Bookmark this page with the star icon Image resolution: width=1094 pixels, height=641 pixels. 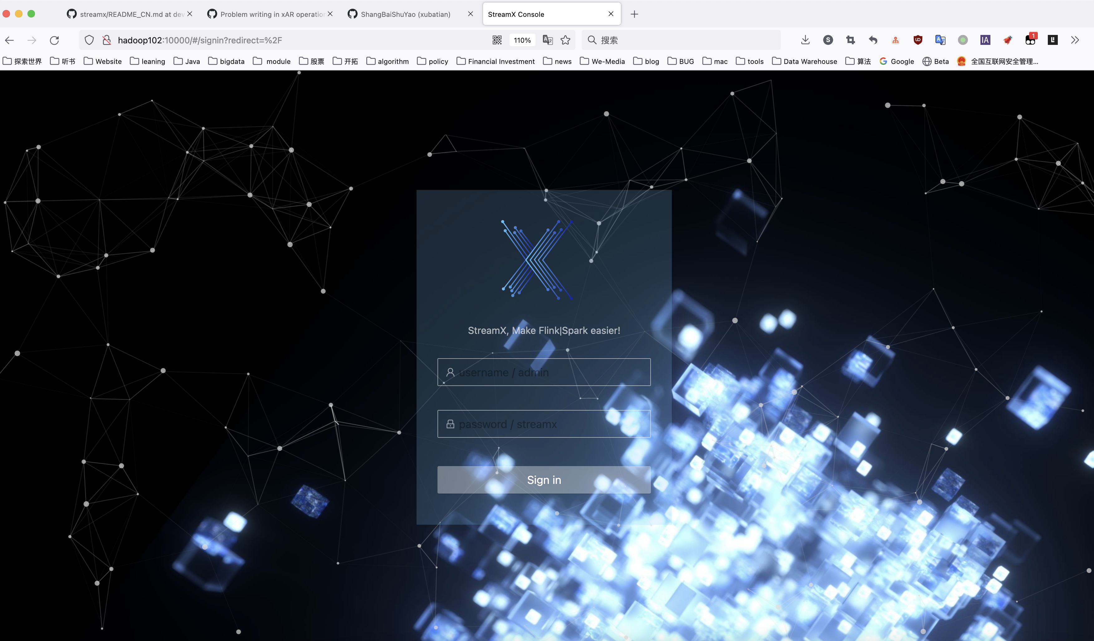[x=565, y=40]
